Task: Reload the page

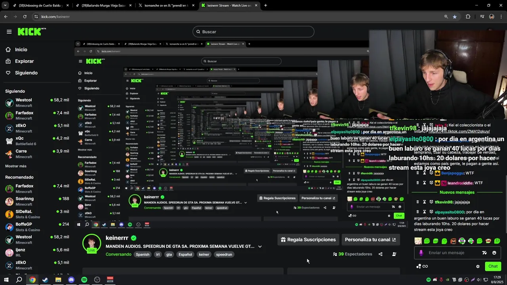Action: [25, 17]
